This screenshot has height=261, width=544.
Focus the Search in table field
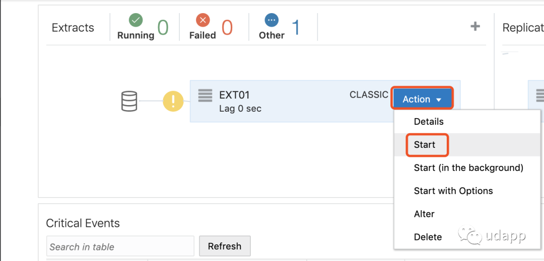tap(120, 246)
